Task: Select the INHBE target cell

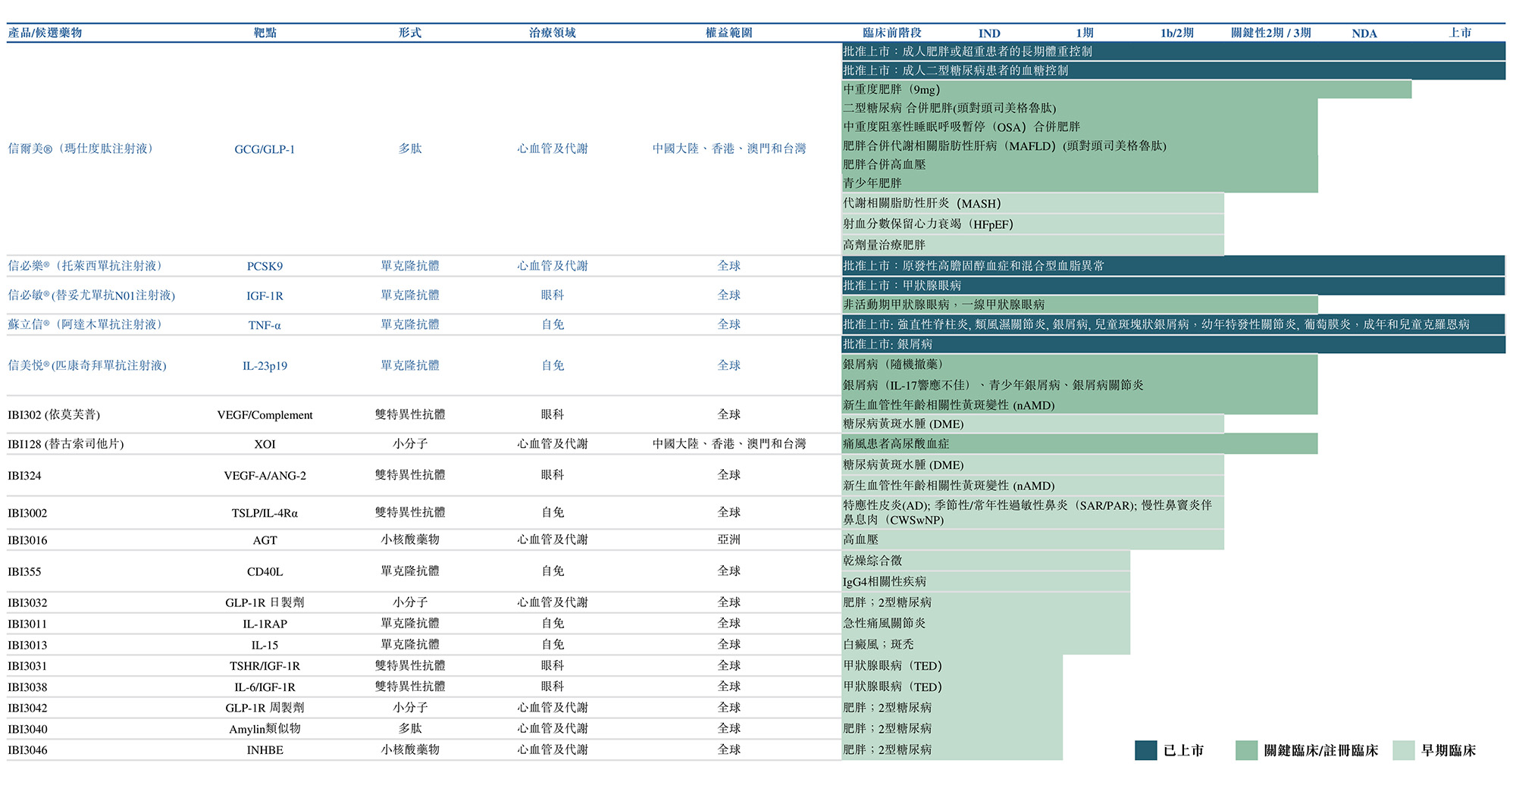Action: point(265,750)
